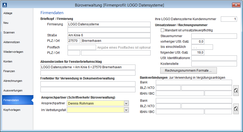Viewport: 243px width, 132px height.
Task: Click the PLZ field containing 27570
Action: tap(74, 41)
